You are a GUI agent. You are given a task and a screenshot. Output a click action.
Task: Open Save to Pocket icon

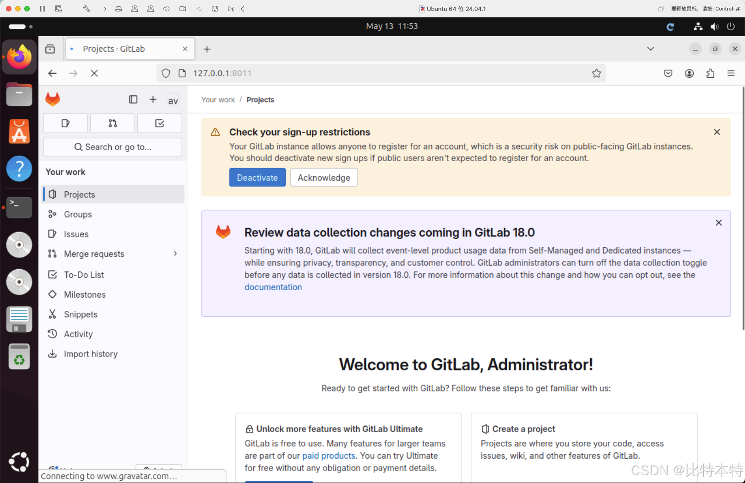668,73
